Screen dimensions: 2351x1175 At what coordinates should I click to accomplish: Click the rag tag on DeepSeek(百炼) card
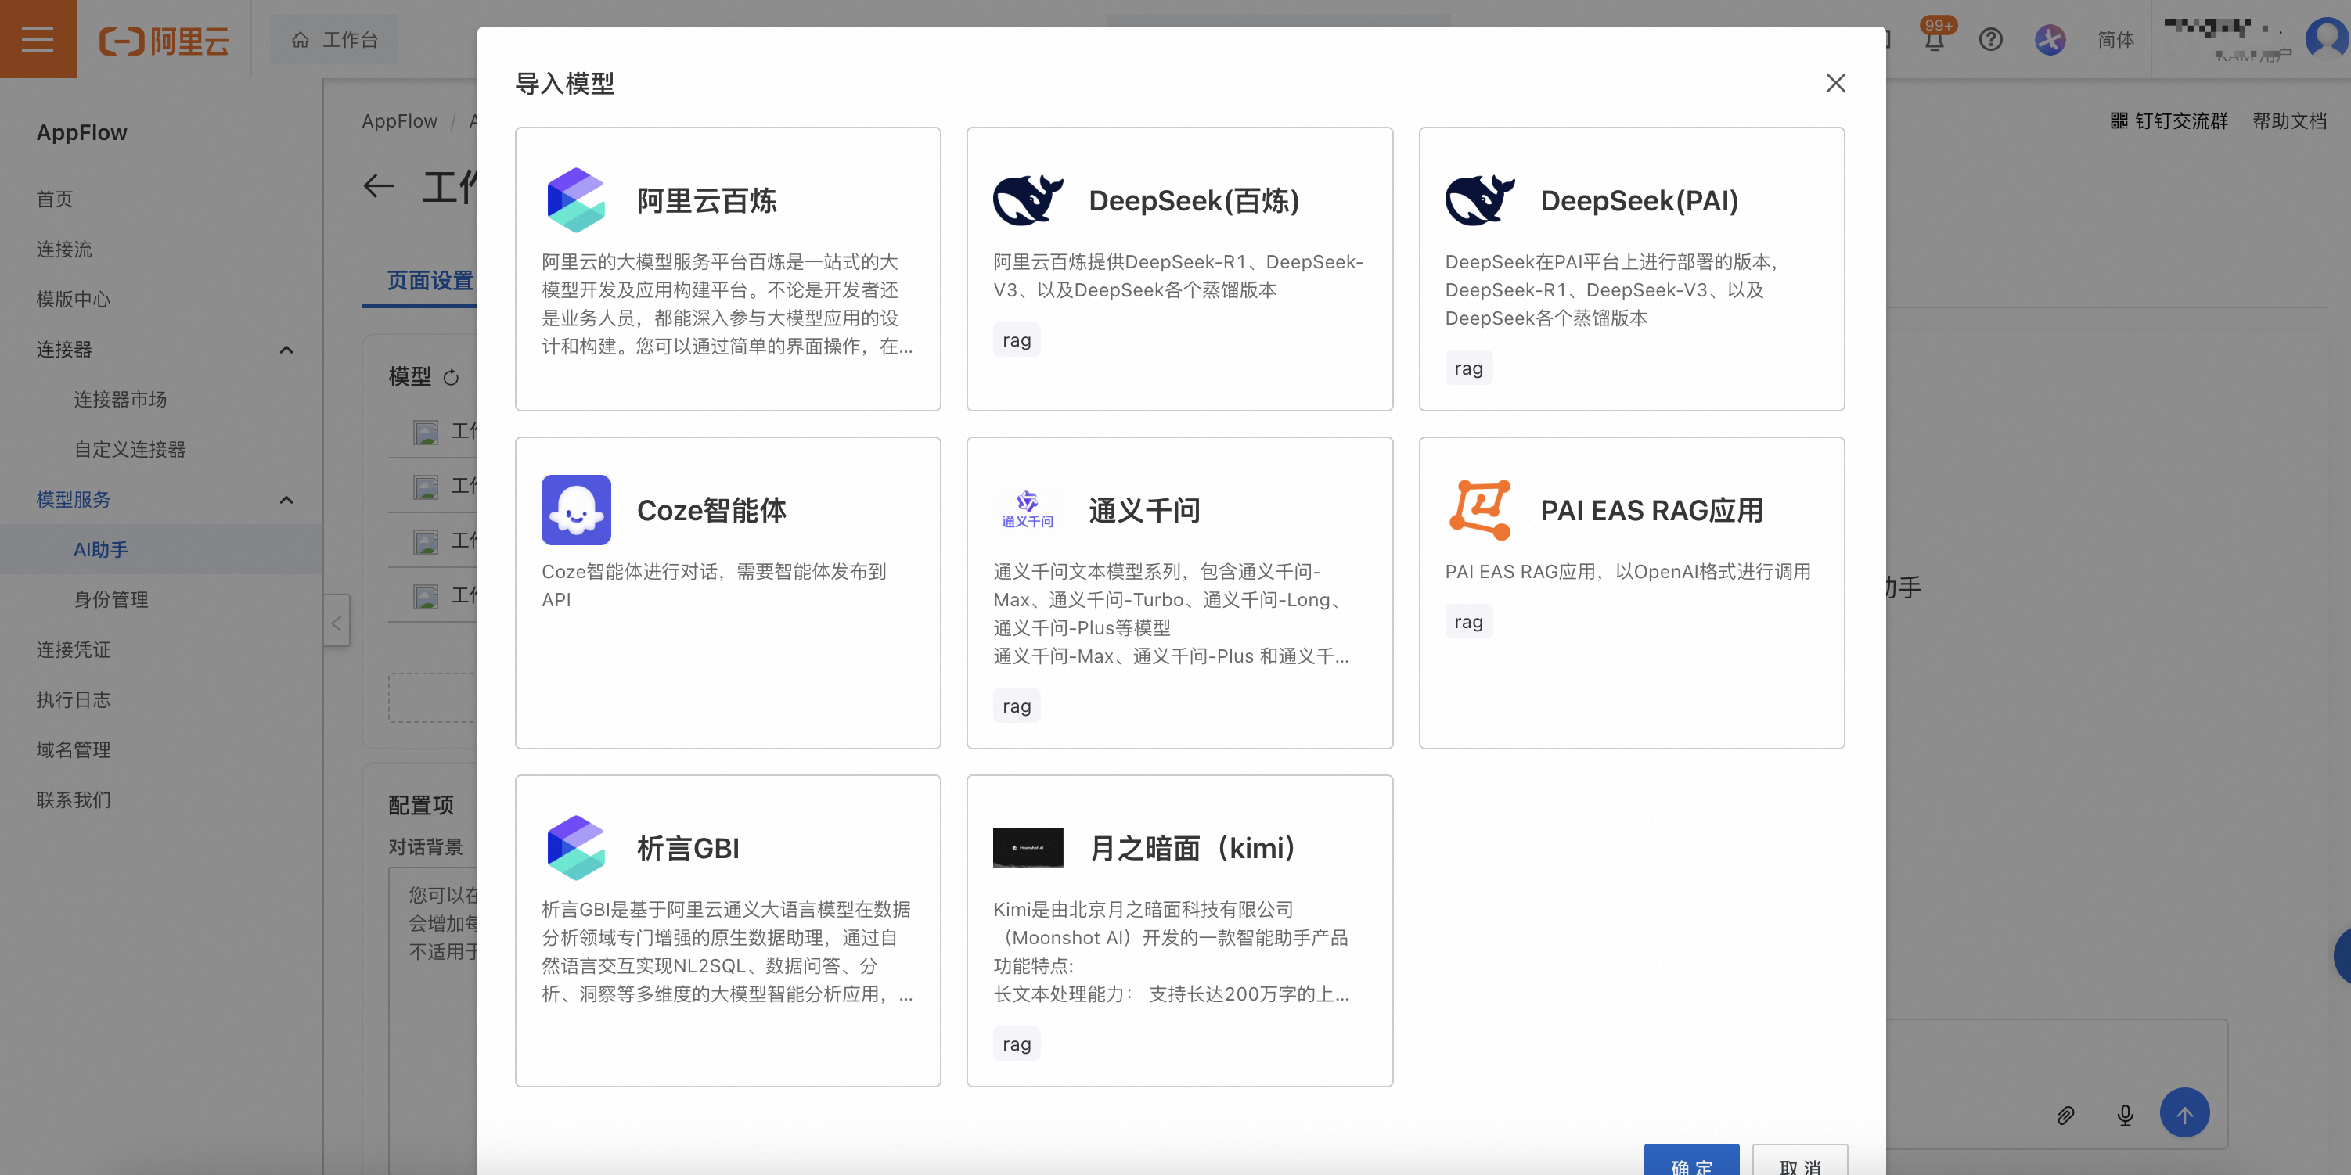coord(1017,340)
